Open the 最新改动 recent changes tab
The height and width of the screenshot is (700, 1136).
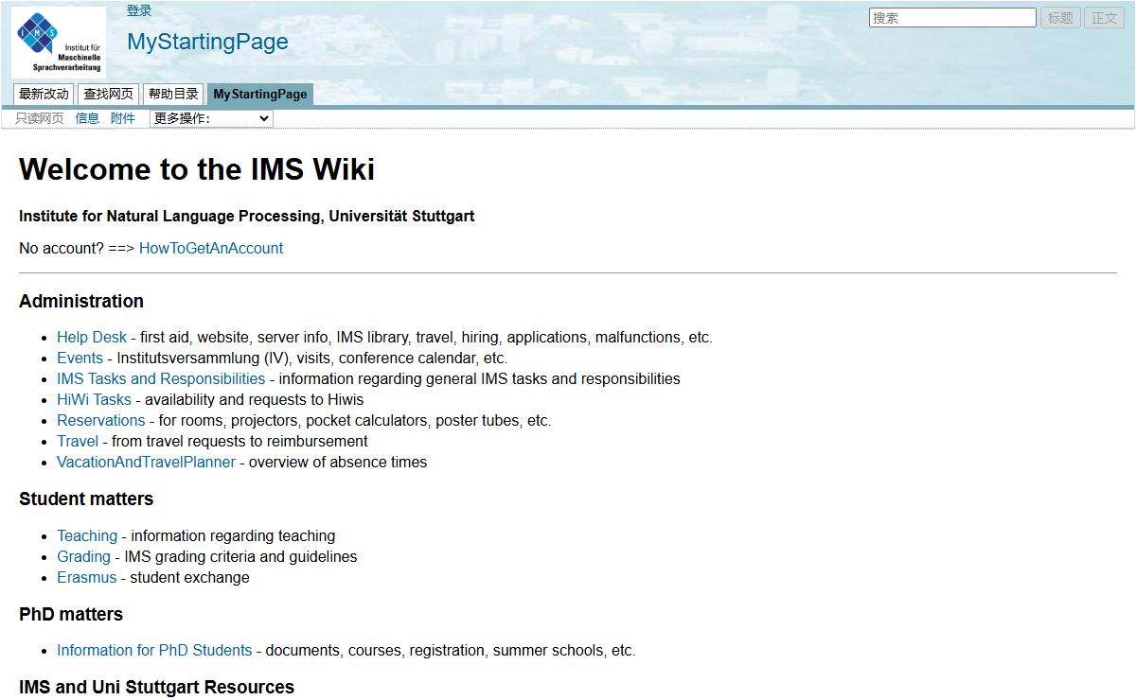coord(44,94)
